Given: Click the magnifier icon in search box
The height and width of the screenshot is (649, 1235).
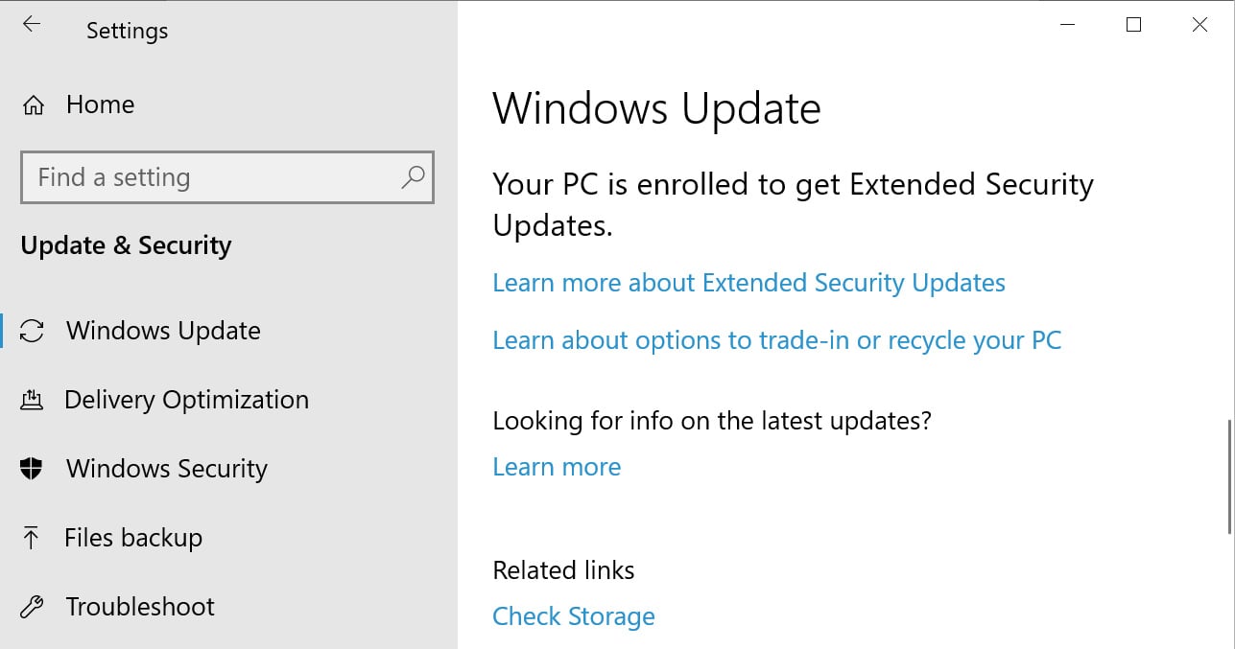Looking at the screenshot, I should pos(413,178).
